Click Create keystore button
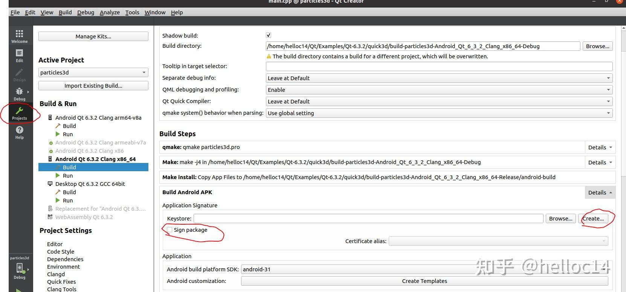The image size is (626, 292). tap(593, 219)
